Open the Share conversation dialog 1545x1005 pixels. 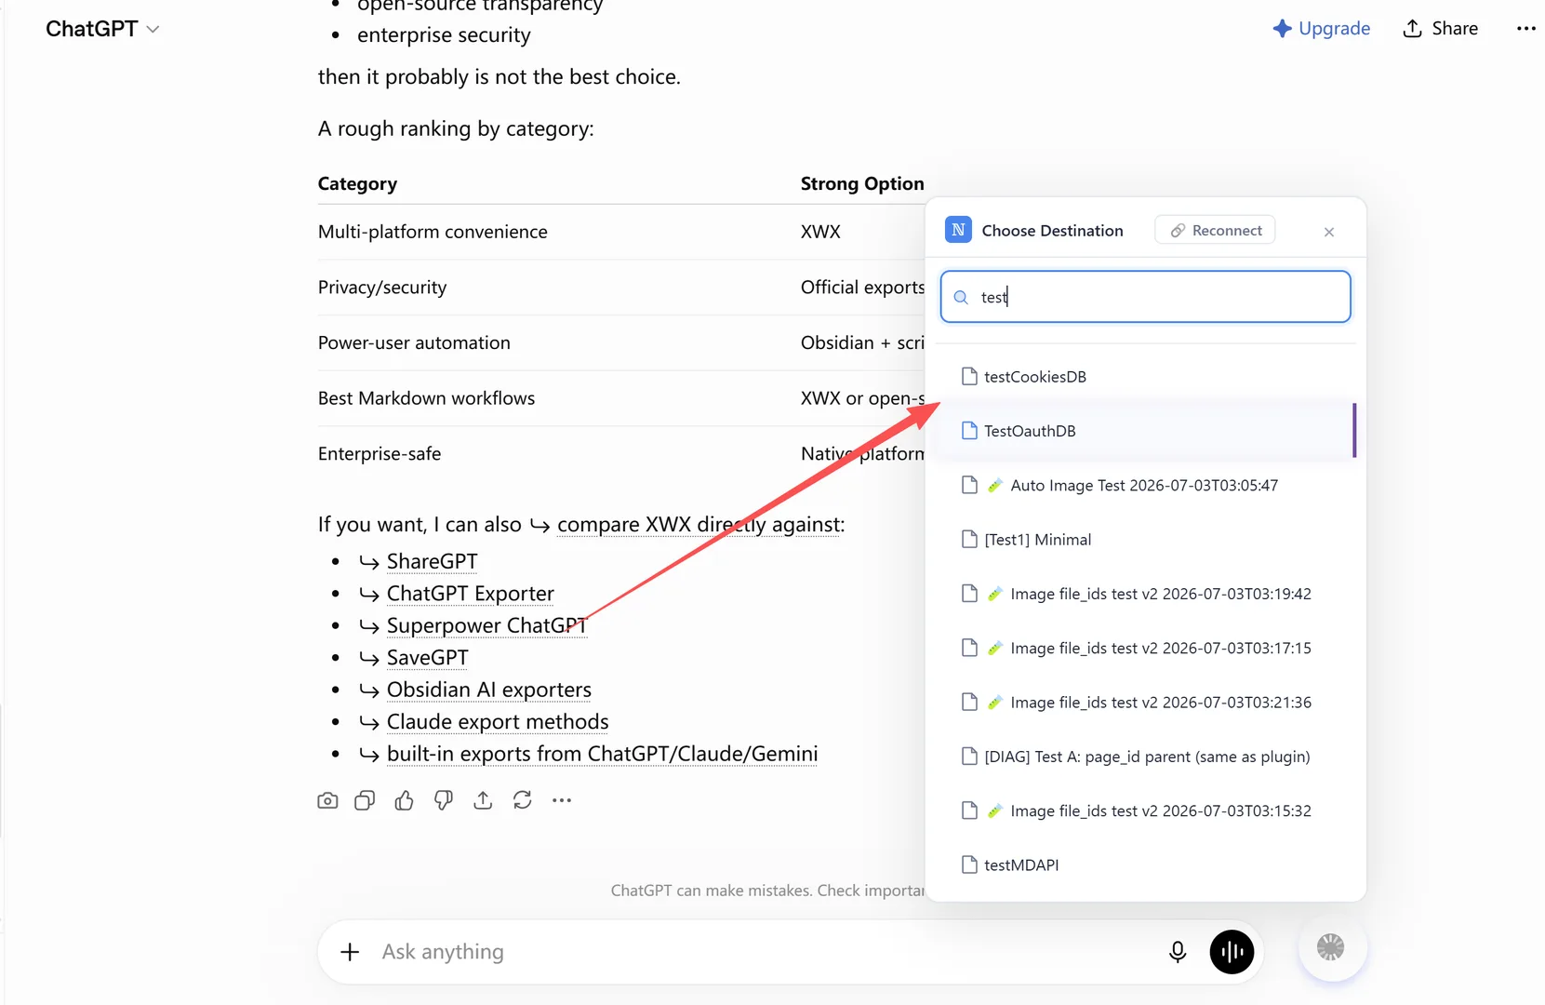pyautogui.click(x=1440, y=28)
